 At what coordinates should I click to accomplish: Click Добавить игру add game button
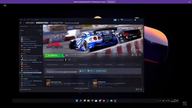25,89
